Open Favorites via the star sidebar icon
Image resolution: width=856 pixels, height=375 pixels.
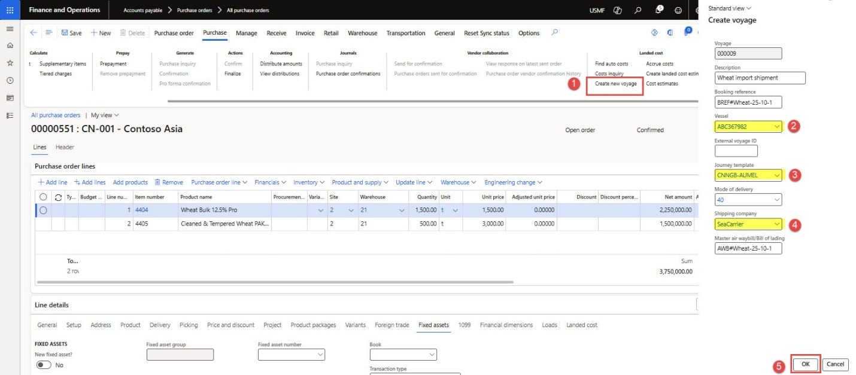(10, 62)
